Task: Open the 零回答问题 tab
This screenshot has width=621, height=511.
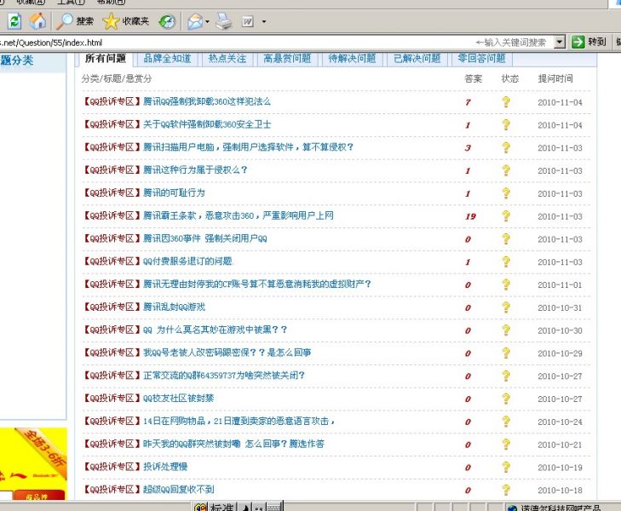Action: (x=481, y=59)
